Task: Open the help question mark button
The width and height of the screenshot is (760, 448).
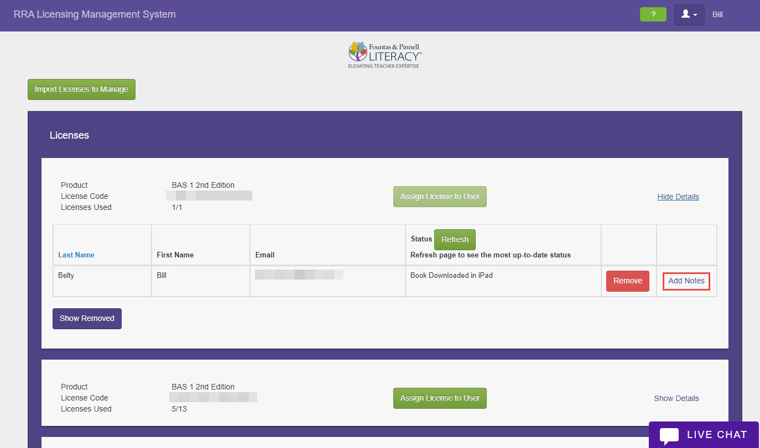Action: [x=653, y=14]
